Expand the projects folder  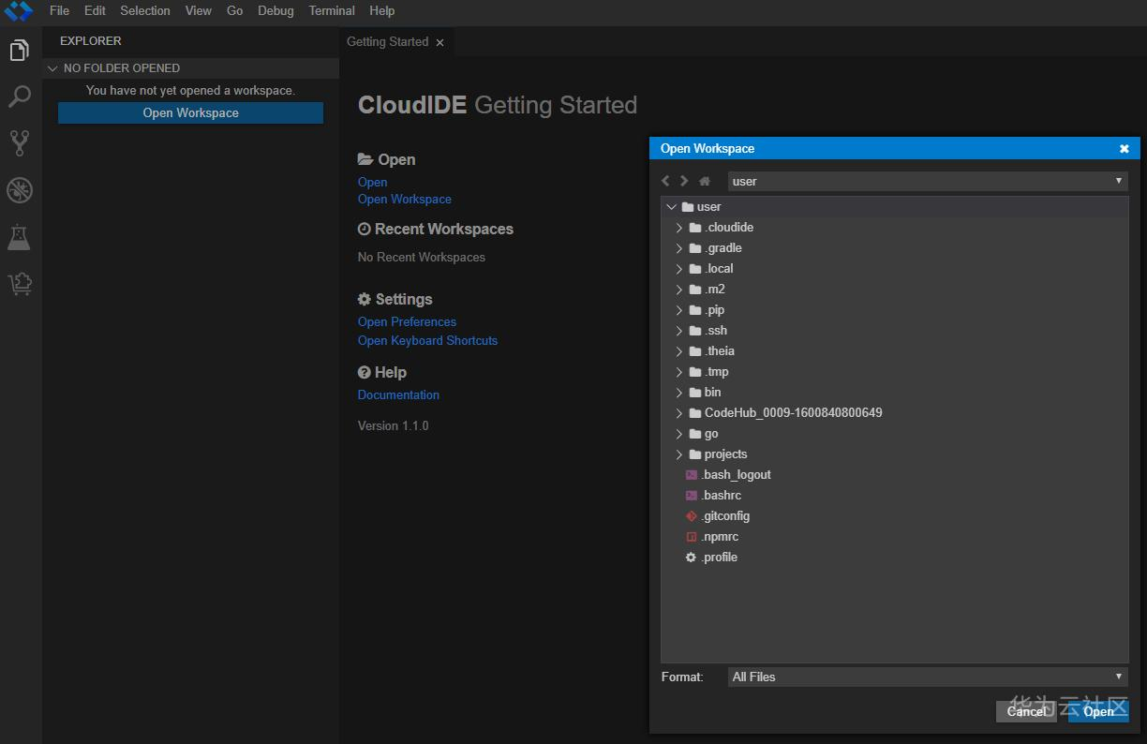point(679,454)
